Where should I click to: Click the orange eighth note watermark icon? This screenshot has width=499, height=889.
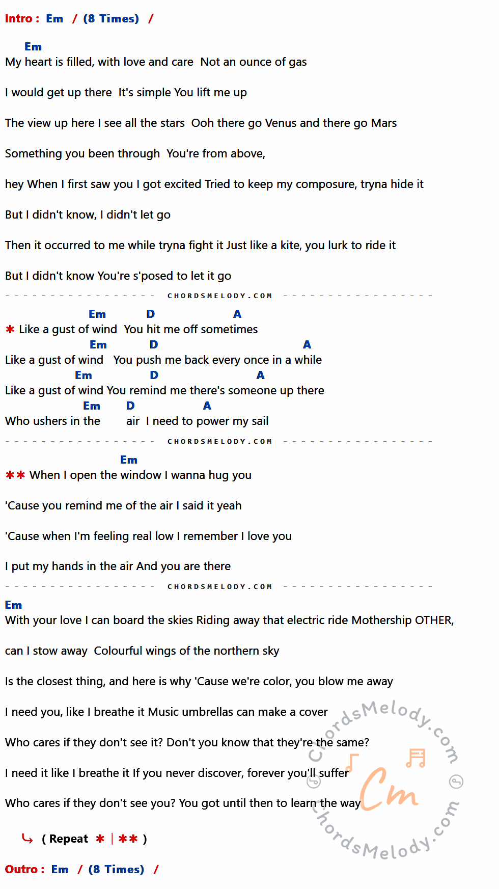[x=352, y=763]
